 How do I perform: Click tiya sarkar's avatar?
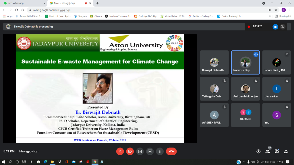[276, 89]
